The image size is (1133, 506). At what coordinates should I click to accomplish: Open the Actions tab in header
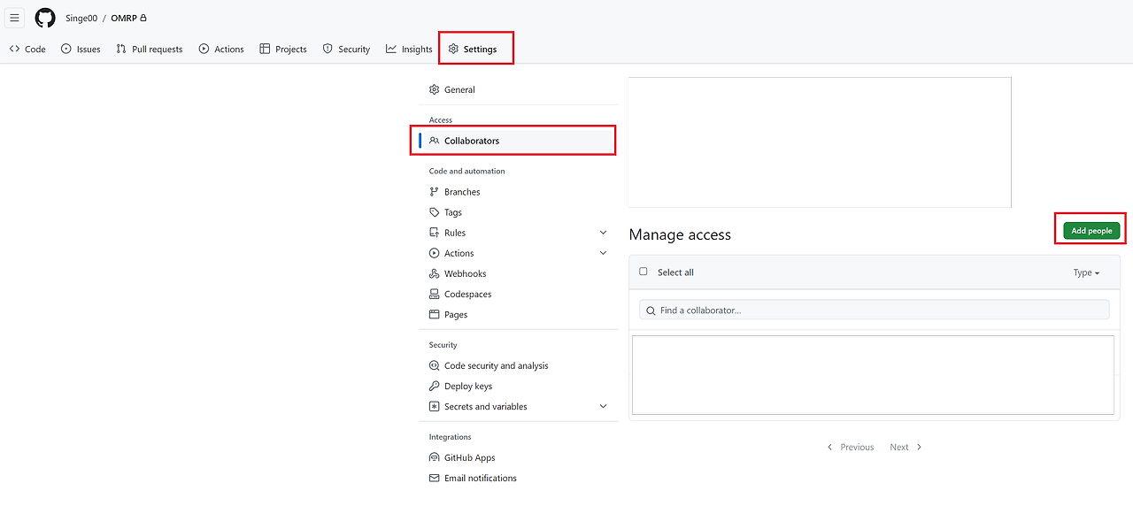(221, 50)
